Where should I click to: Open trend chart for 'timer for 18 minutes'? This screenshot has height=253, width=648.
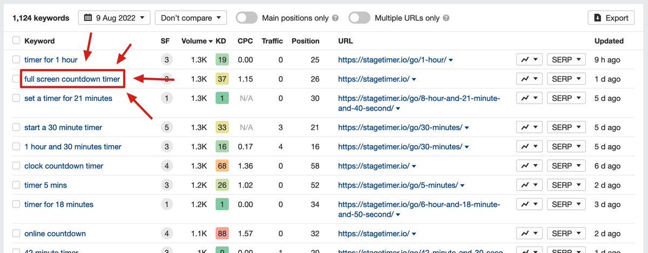(x=528, y=204)
